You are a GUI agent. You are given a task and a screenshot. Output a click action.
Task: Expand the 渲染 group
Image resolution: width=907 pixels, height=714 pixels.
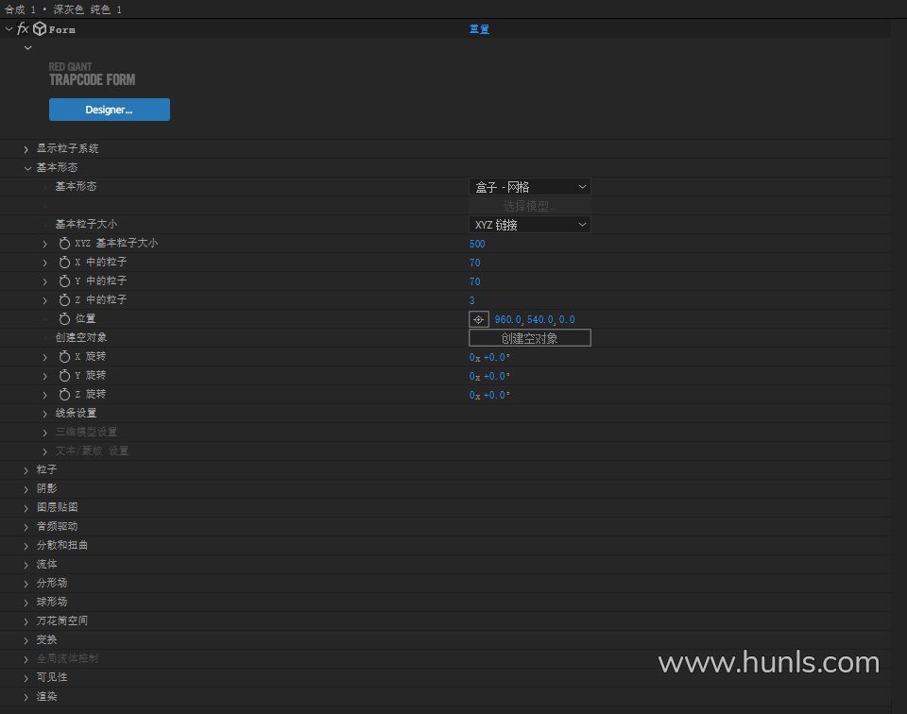pos(26,697)
